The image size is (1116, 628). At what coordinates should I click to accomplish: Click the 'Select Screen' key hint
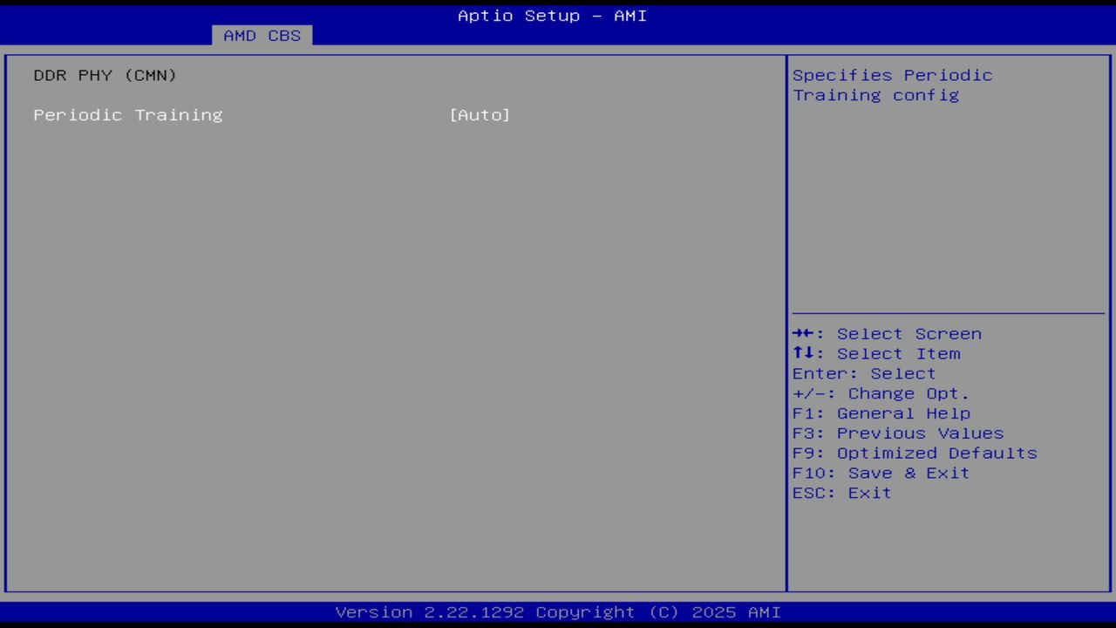pos(887,334)
